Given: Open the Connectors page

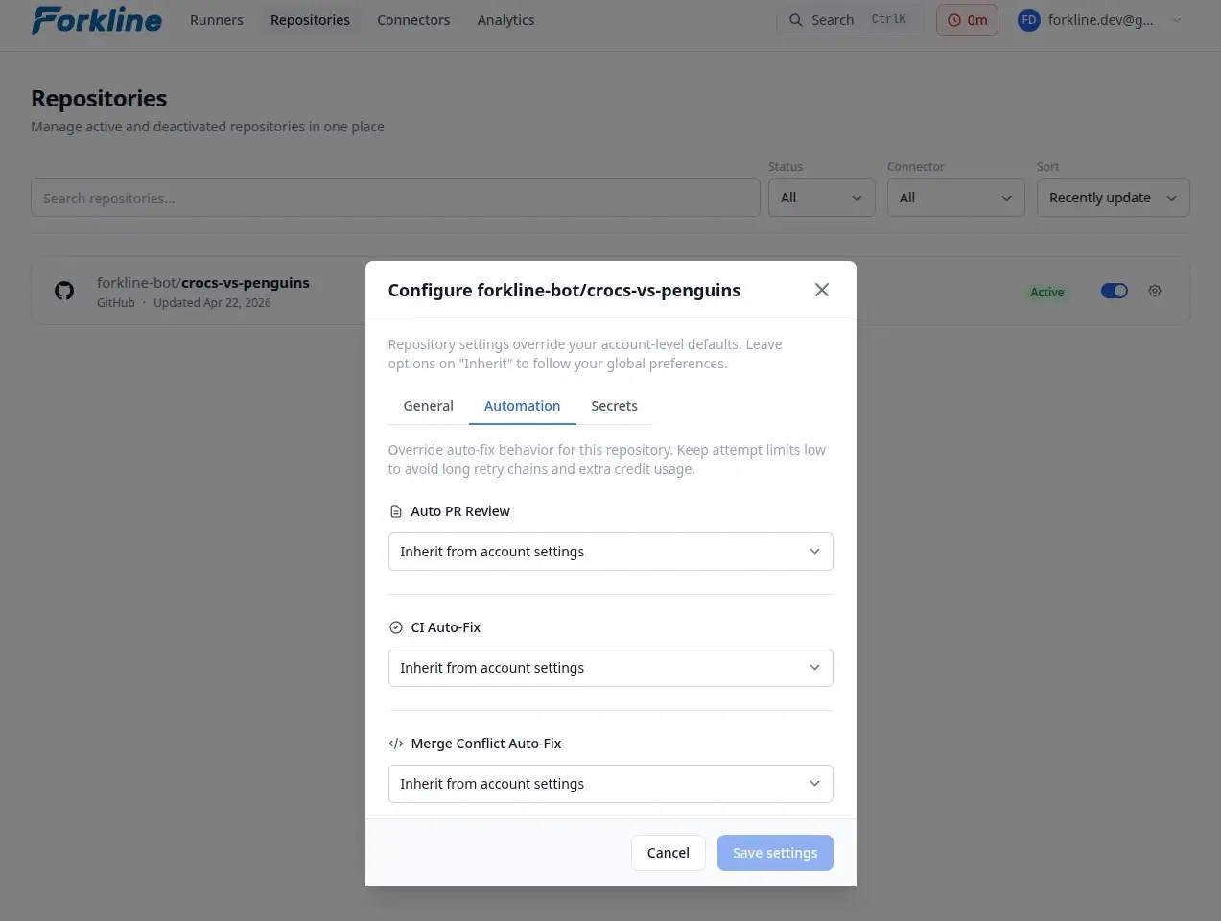Looking at the screenshot, I should coord(413,20).
